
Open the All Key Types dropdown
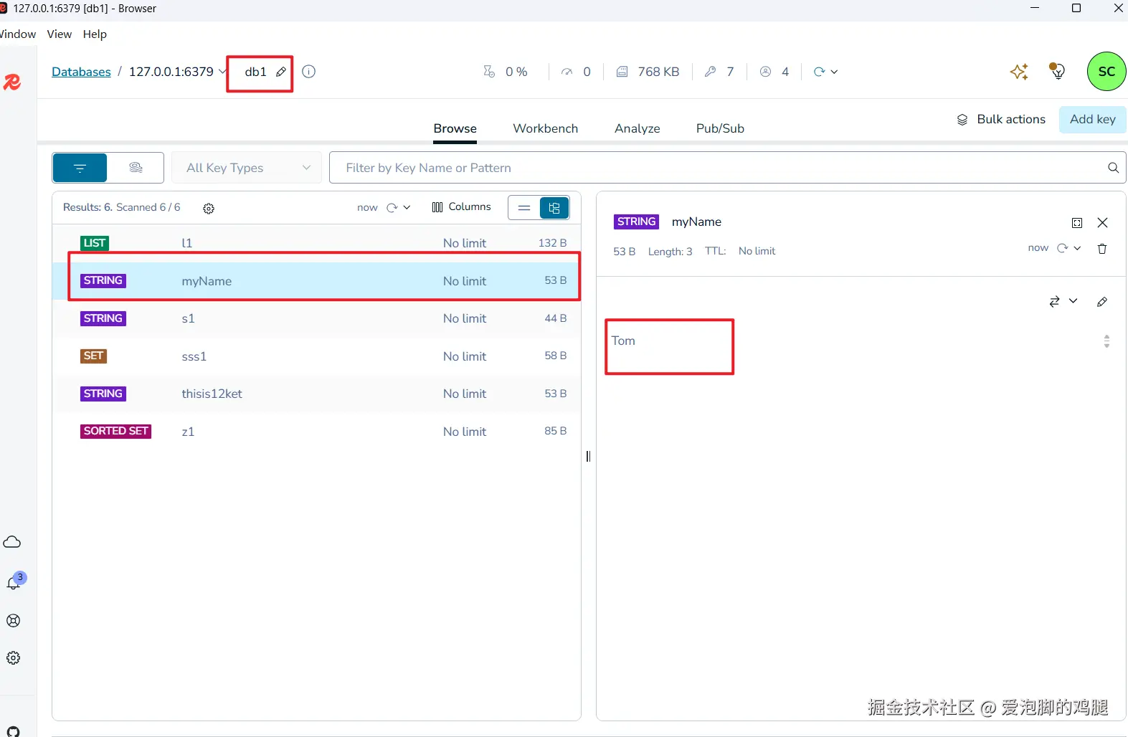247,168
